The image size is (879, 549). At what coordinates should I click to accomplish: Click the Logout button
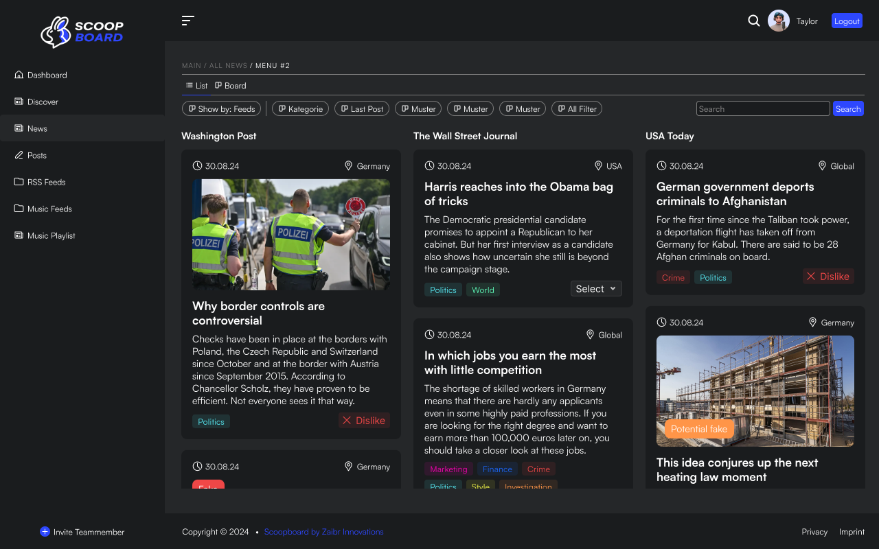pos(846,21)
